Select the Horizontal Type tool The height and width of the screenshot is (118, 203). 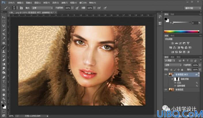[4, 82]
